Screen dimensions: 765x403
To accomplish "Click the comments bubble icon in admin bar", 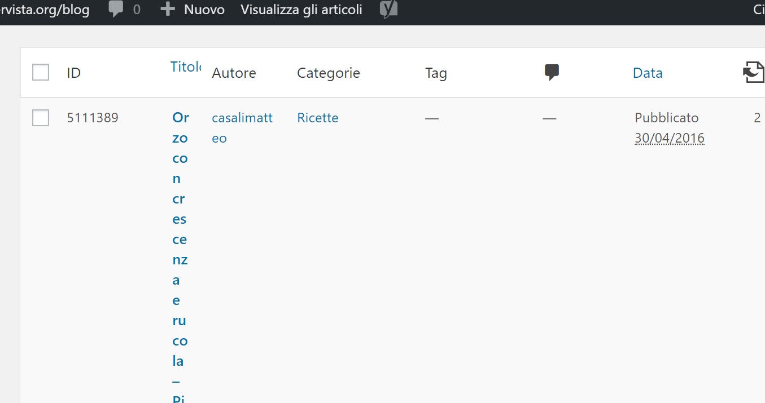I will pos(116,10).
